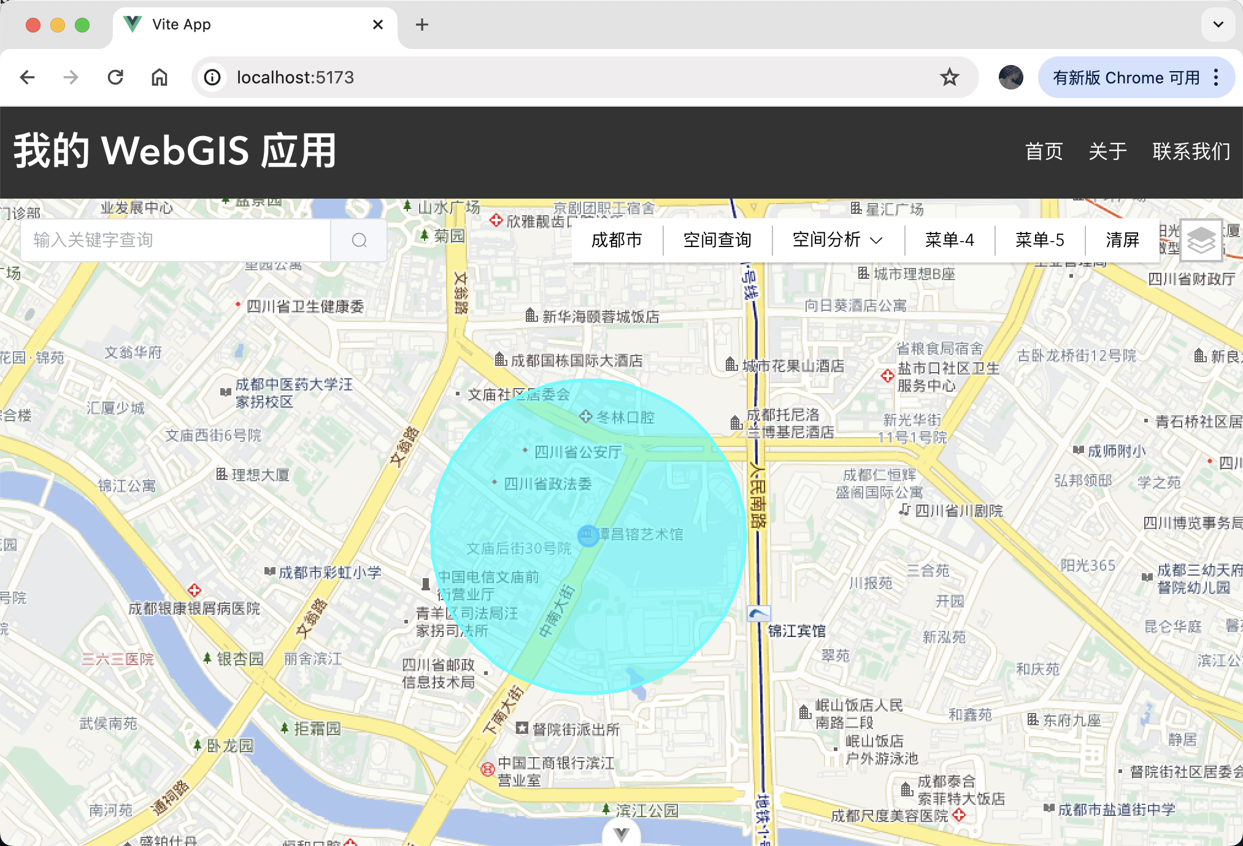The image size is (1243, 846).
Task: Click the 卧龙园 park label
Action: (x=229, y=745)
